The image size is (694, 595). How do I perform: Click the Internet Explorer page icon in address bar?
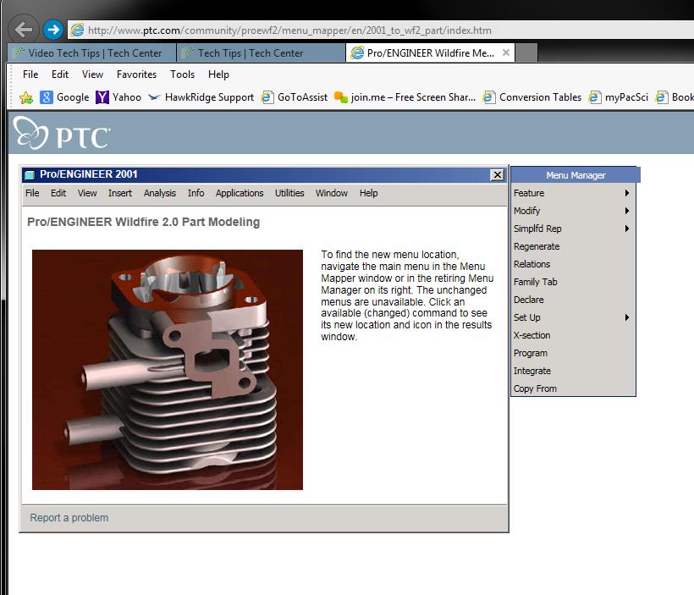(77, 30)
